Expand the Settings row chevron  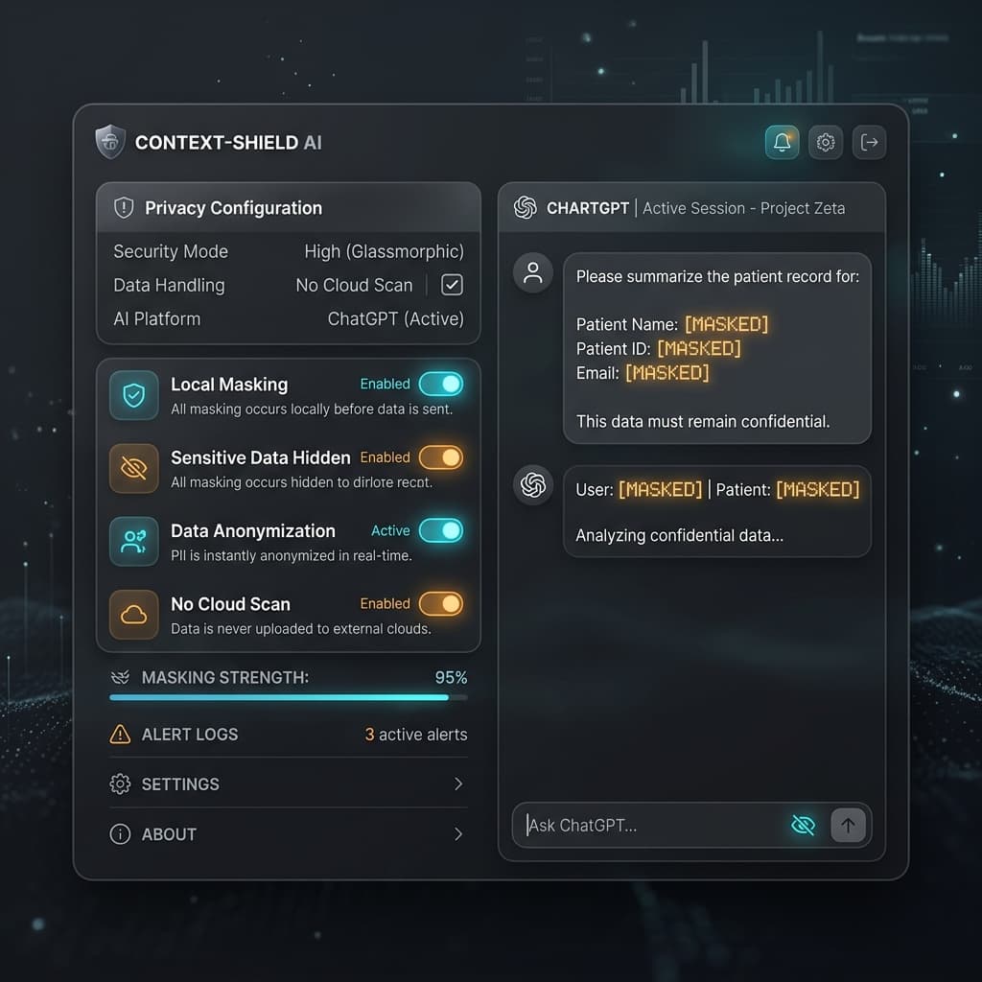(x=458, y=784)
